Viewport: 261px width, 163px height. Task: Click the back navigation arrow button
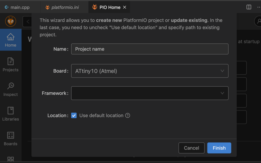pyautogui.click(x=28, y=22)
